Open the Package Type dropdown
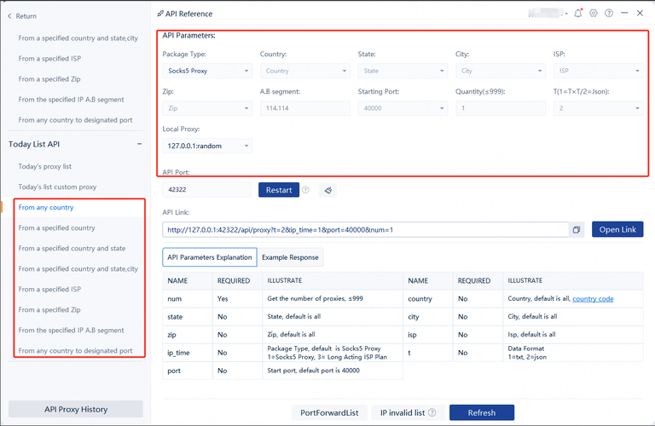The image size is (655, 426). point(207,71)
